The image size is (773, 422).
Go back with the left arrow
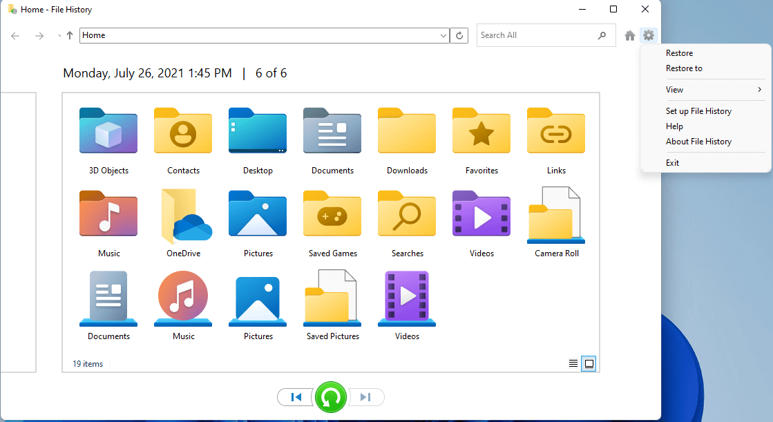[15, 35]
